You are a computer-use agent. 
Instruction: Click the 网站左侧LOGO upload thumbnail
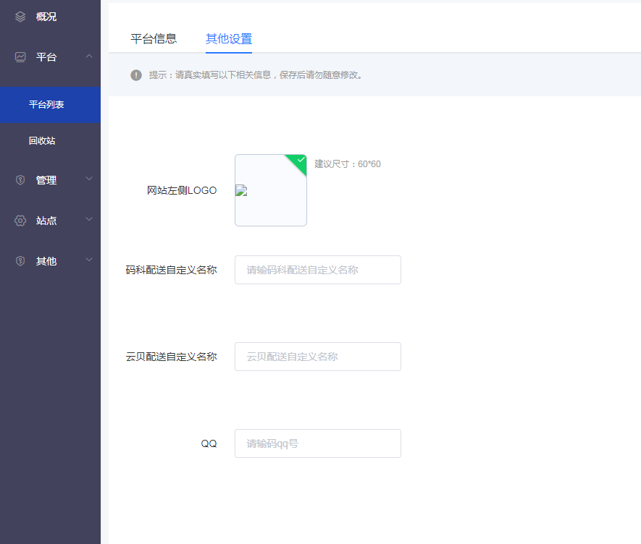pyautogui.click(x=271, y=190)
